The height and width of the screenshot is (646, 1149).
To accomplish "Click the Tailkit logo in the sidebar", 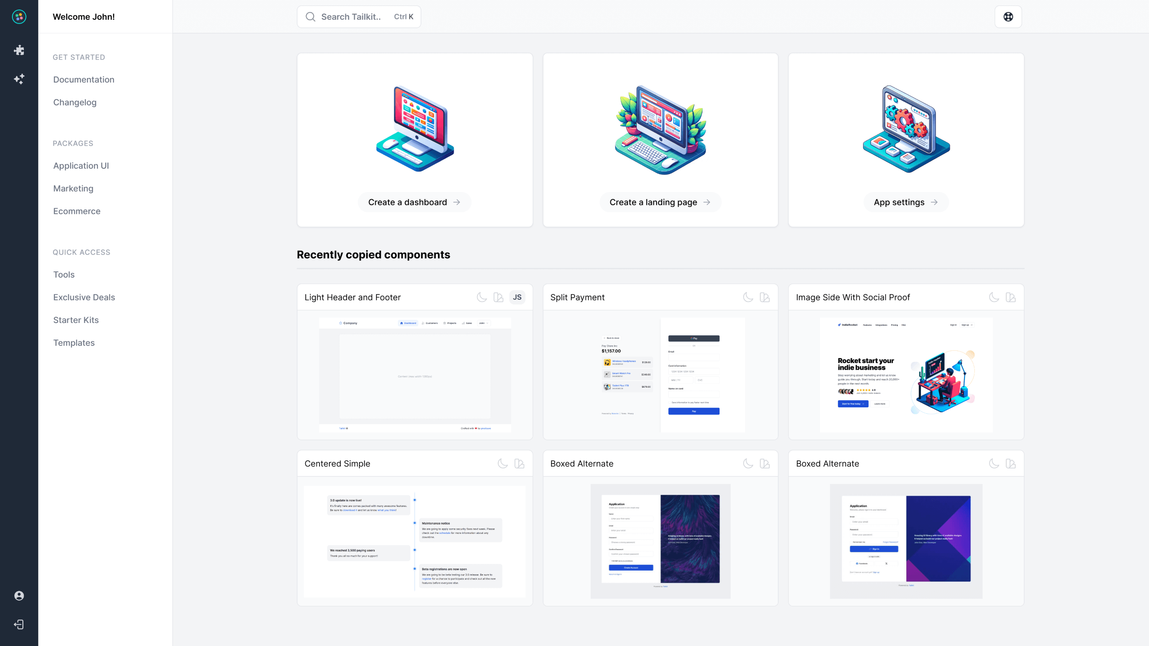I will point(19,17).
